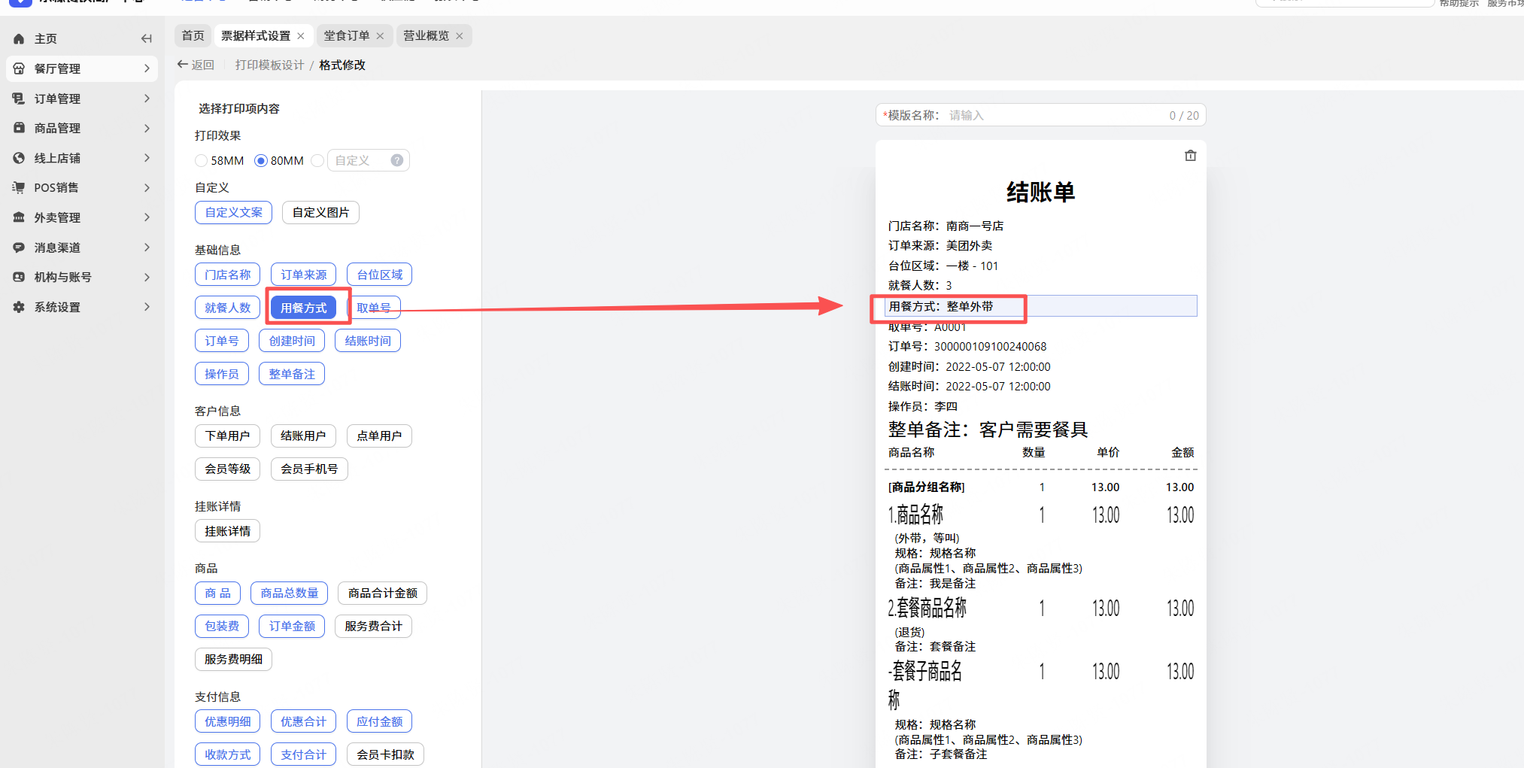This screenshot has height=768, width=1524.
Task: Click the home icon beside 主页
Action: 19,39
